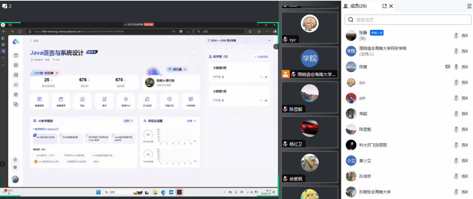The image size is (473, 199).
Task: Toggle 张静's microphone icon in member list
Action: (x=456, y=35)
